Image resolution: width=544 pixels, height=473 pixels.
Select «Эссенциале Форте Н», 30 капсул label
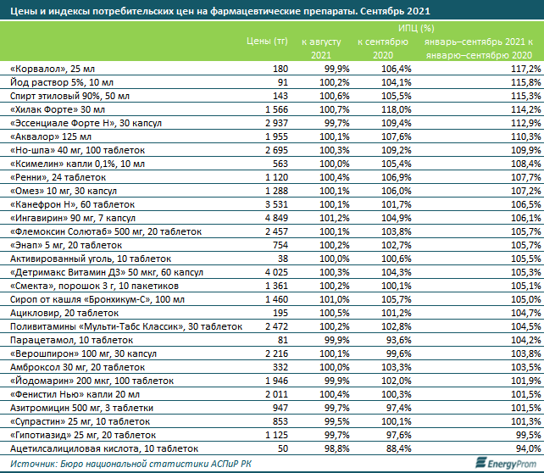pyautogui.click(x=86, y=123)
